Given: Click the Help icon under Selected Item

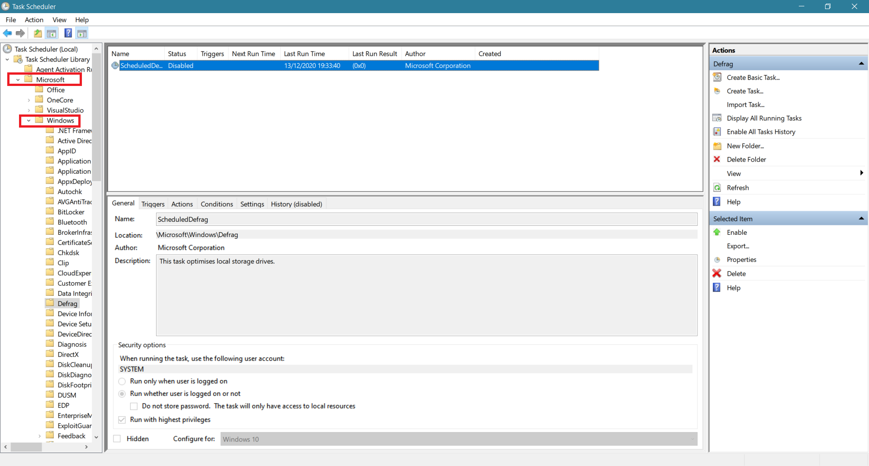Looking at the screenshot, I should point(717,288).
